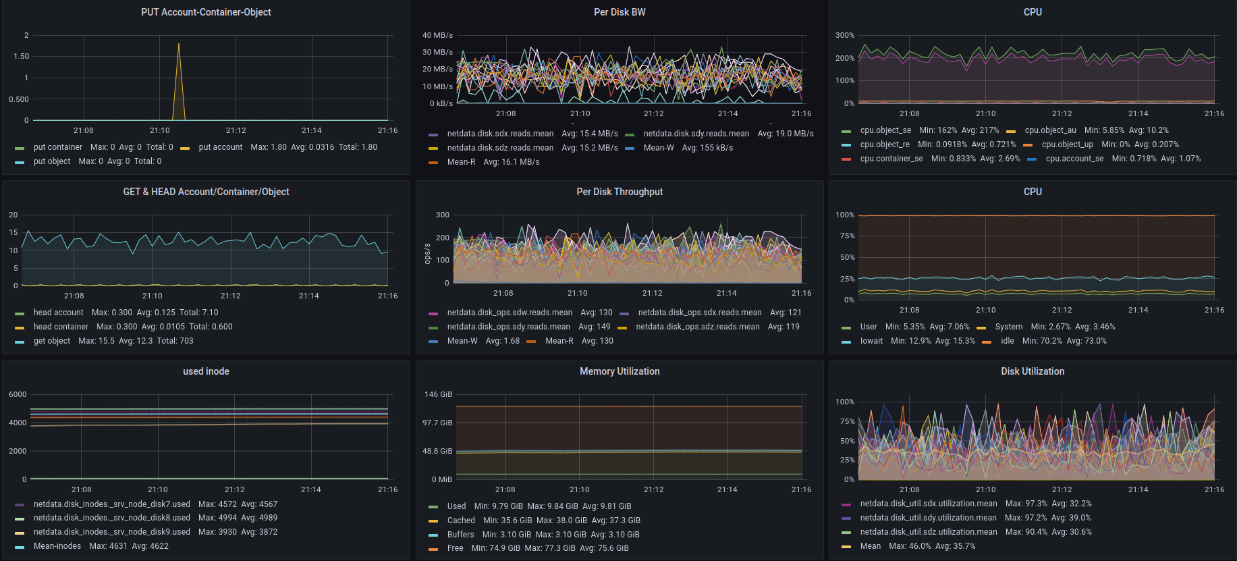Screen dimensions: 1237x561
Task: Open the used inode panel title menu
Action: click(206, 371)
